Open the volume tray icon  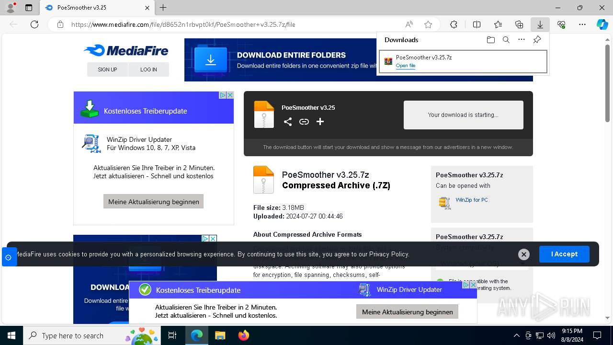click(x=551, y=335)
